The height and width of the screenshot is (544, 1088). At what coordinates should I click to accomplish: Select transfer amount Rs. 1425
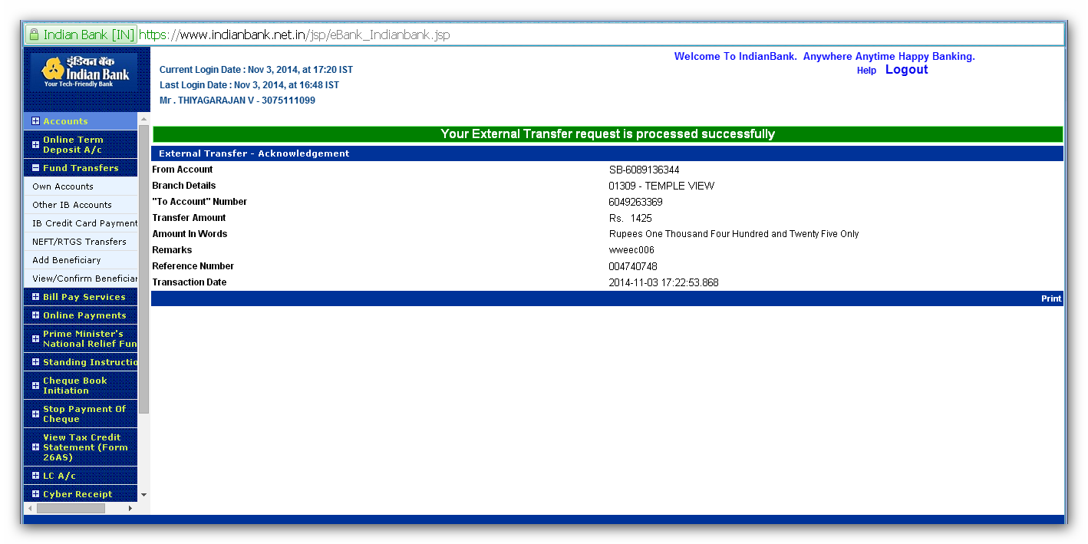(x=630, y=219)
